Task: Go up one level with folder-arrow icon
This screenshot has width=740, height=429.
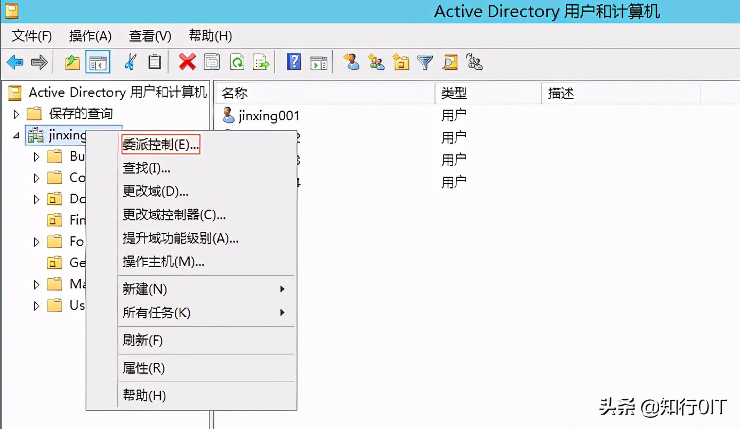Action: coord(73,62)
